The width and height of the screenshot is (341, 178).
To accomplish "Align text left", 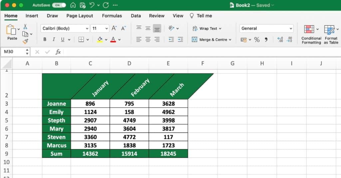I will (x=139, y=40).
